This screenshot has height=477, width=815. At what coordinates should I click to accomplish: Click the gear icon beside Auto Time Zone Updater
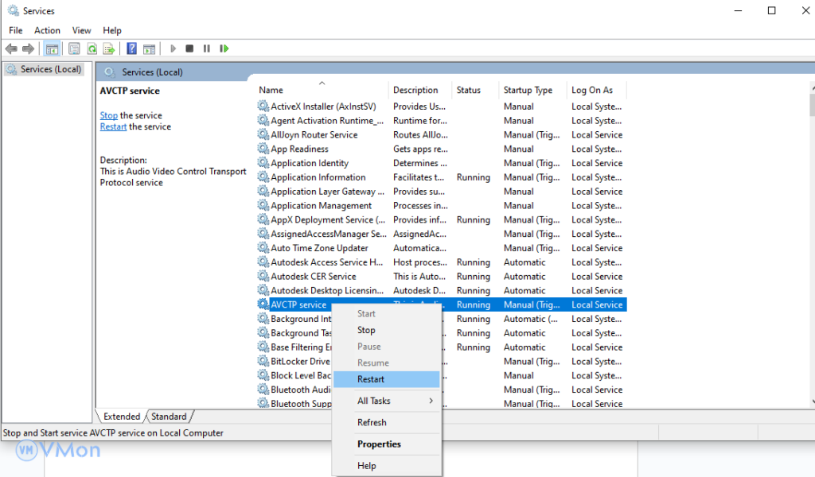263,247
